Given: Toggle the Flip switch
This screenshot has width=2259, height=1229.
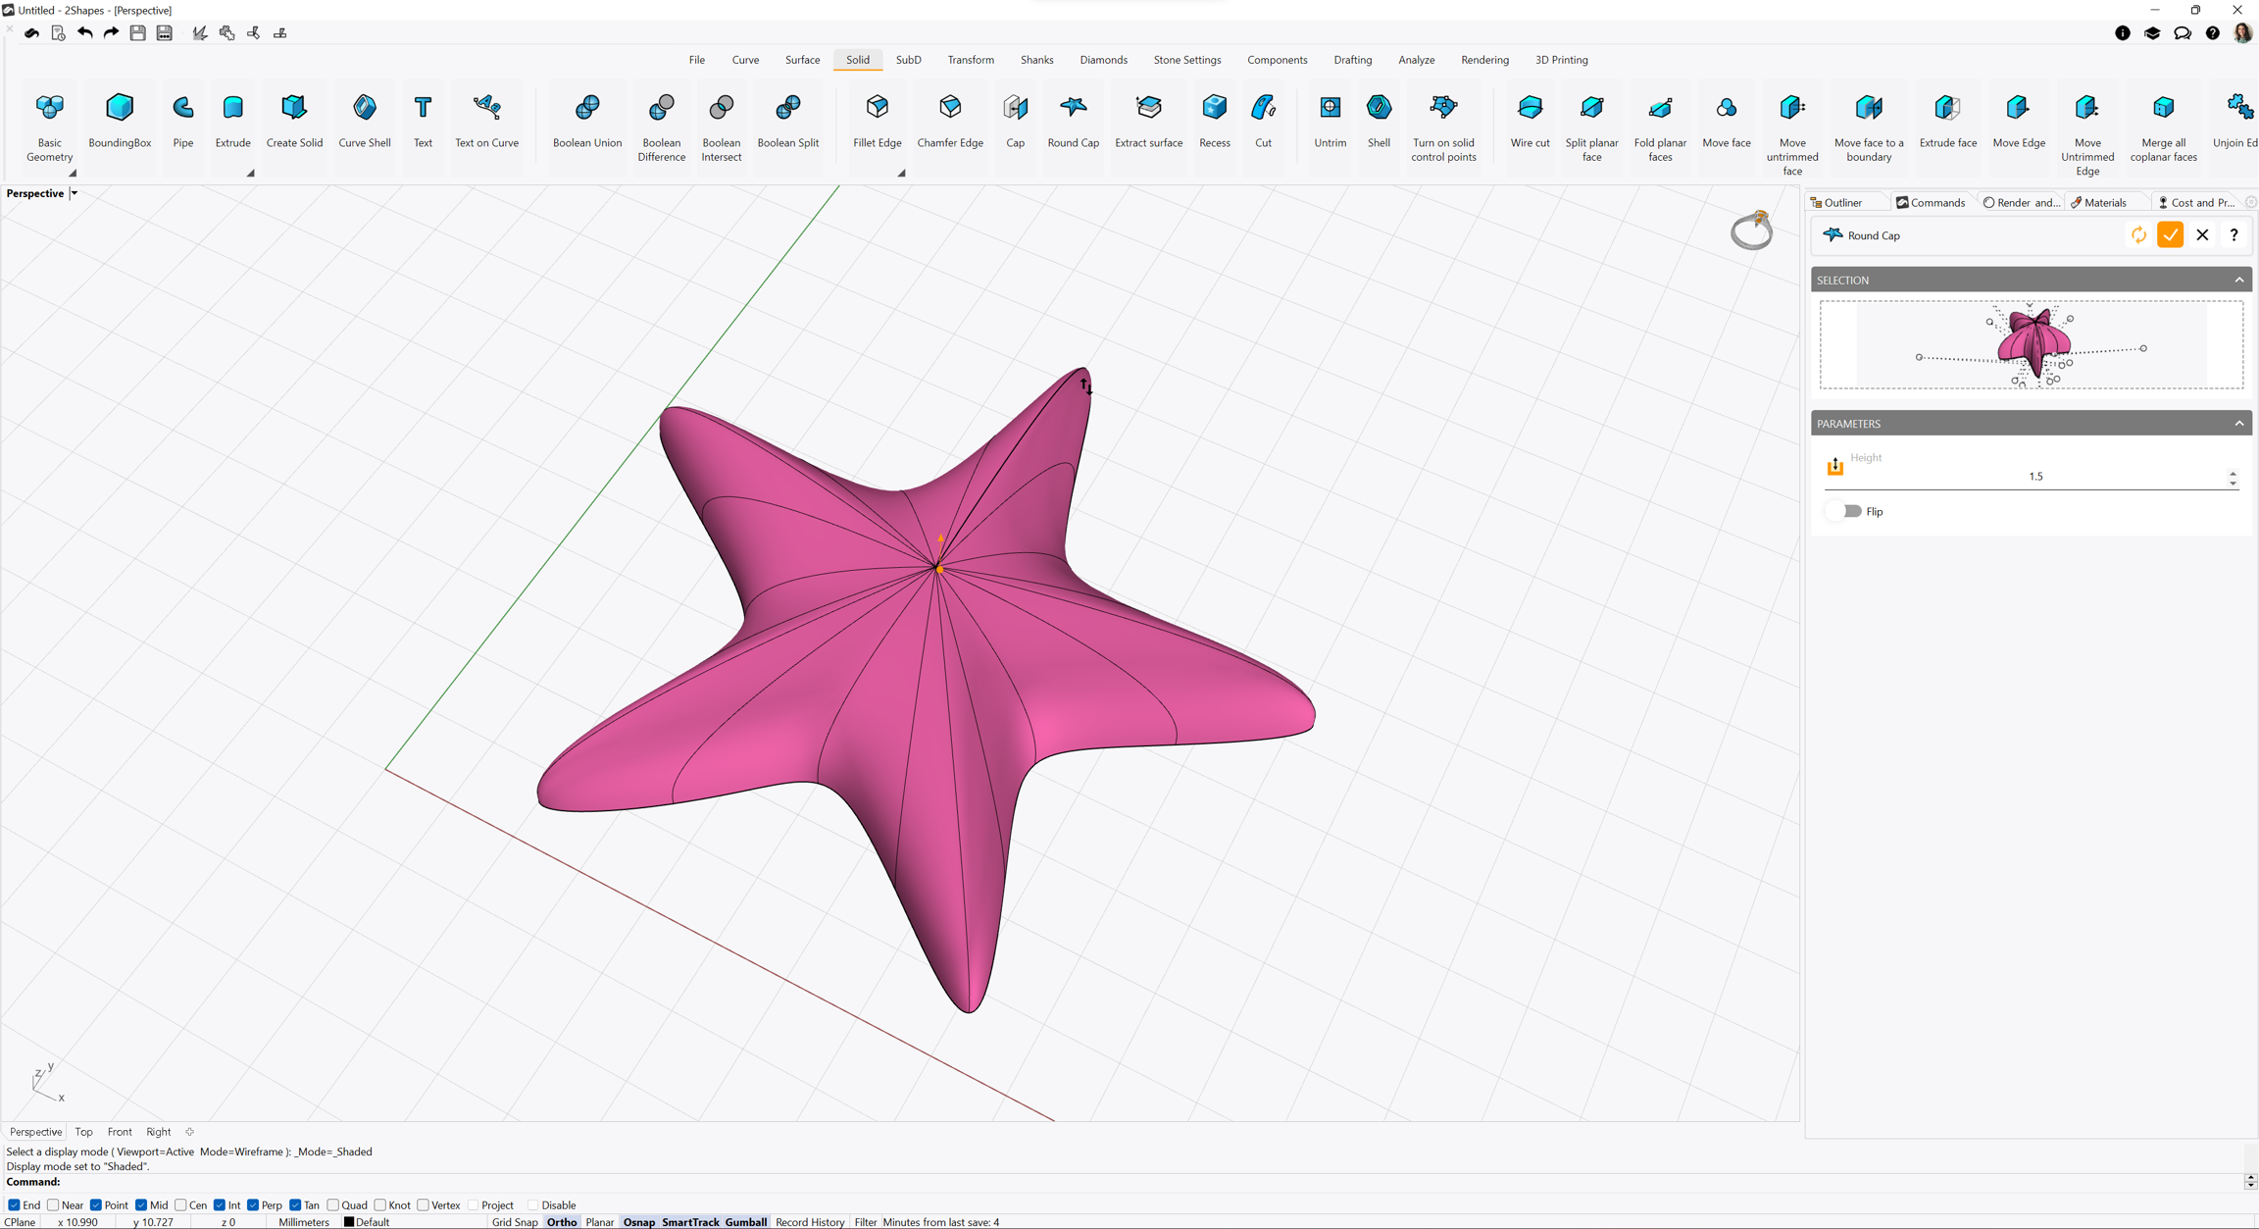Looking at the screenshot, I should 1850,511.
